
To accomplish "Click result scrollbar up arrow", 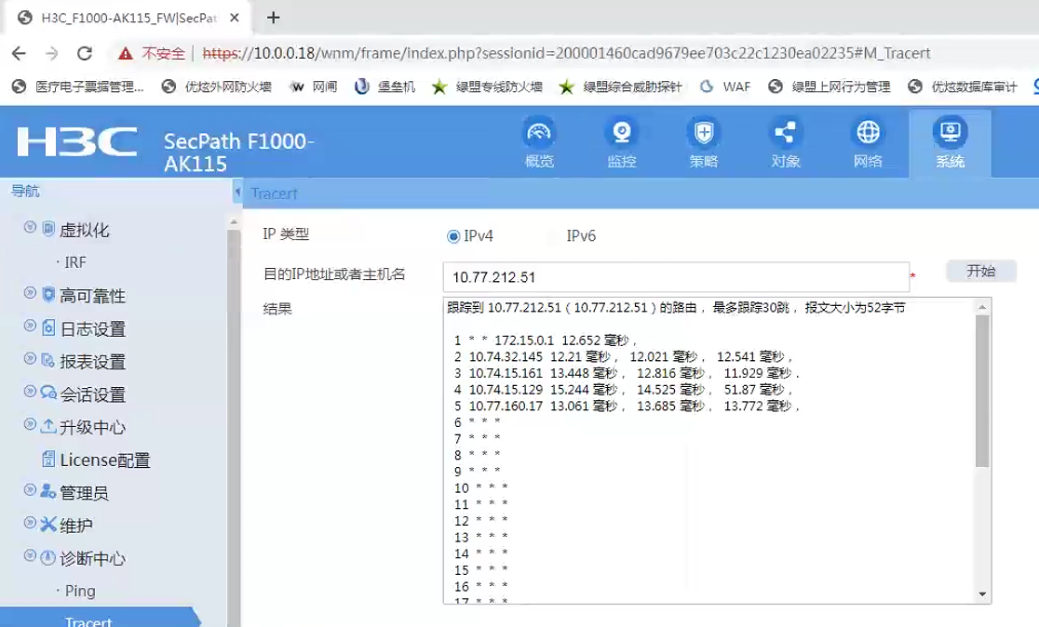I will click(983, 307).
